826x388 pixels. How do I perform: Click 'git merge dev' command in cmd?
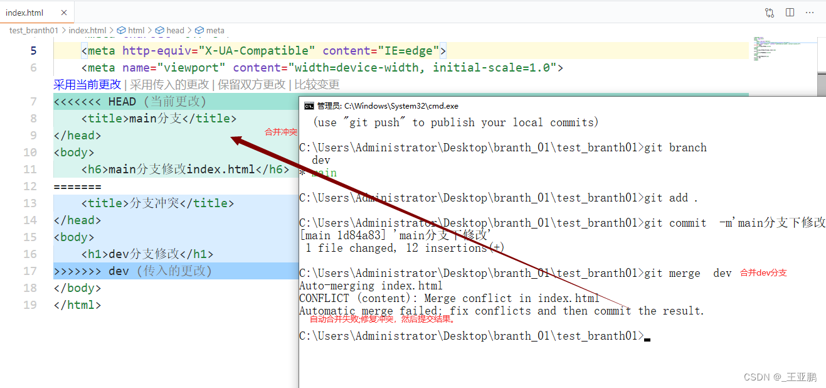688,273
